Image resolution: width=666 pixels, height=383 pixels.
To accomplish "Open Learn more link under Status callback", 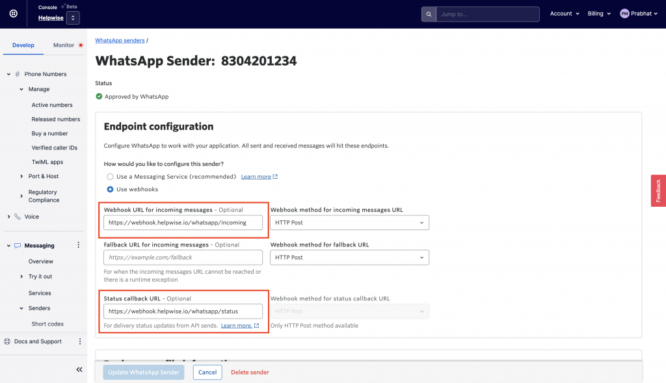I will 237,326.
